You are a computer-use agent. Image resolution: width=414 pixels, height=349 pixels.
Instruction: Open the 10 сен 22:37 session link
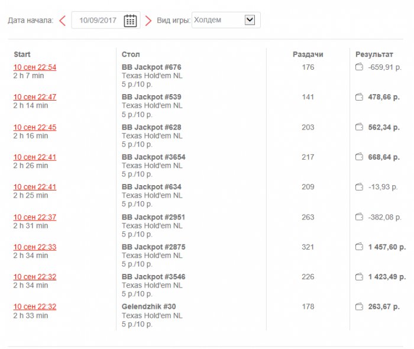(x=35, y=217)
